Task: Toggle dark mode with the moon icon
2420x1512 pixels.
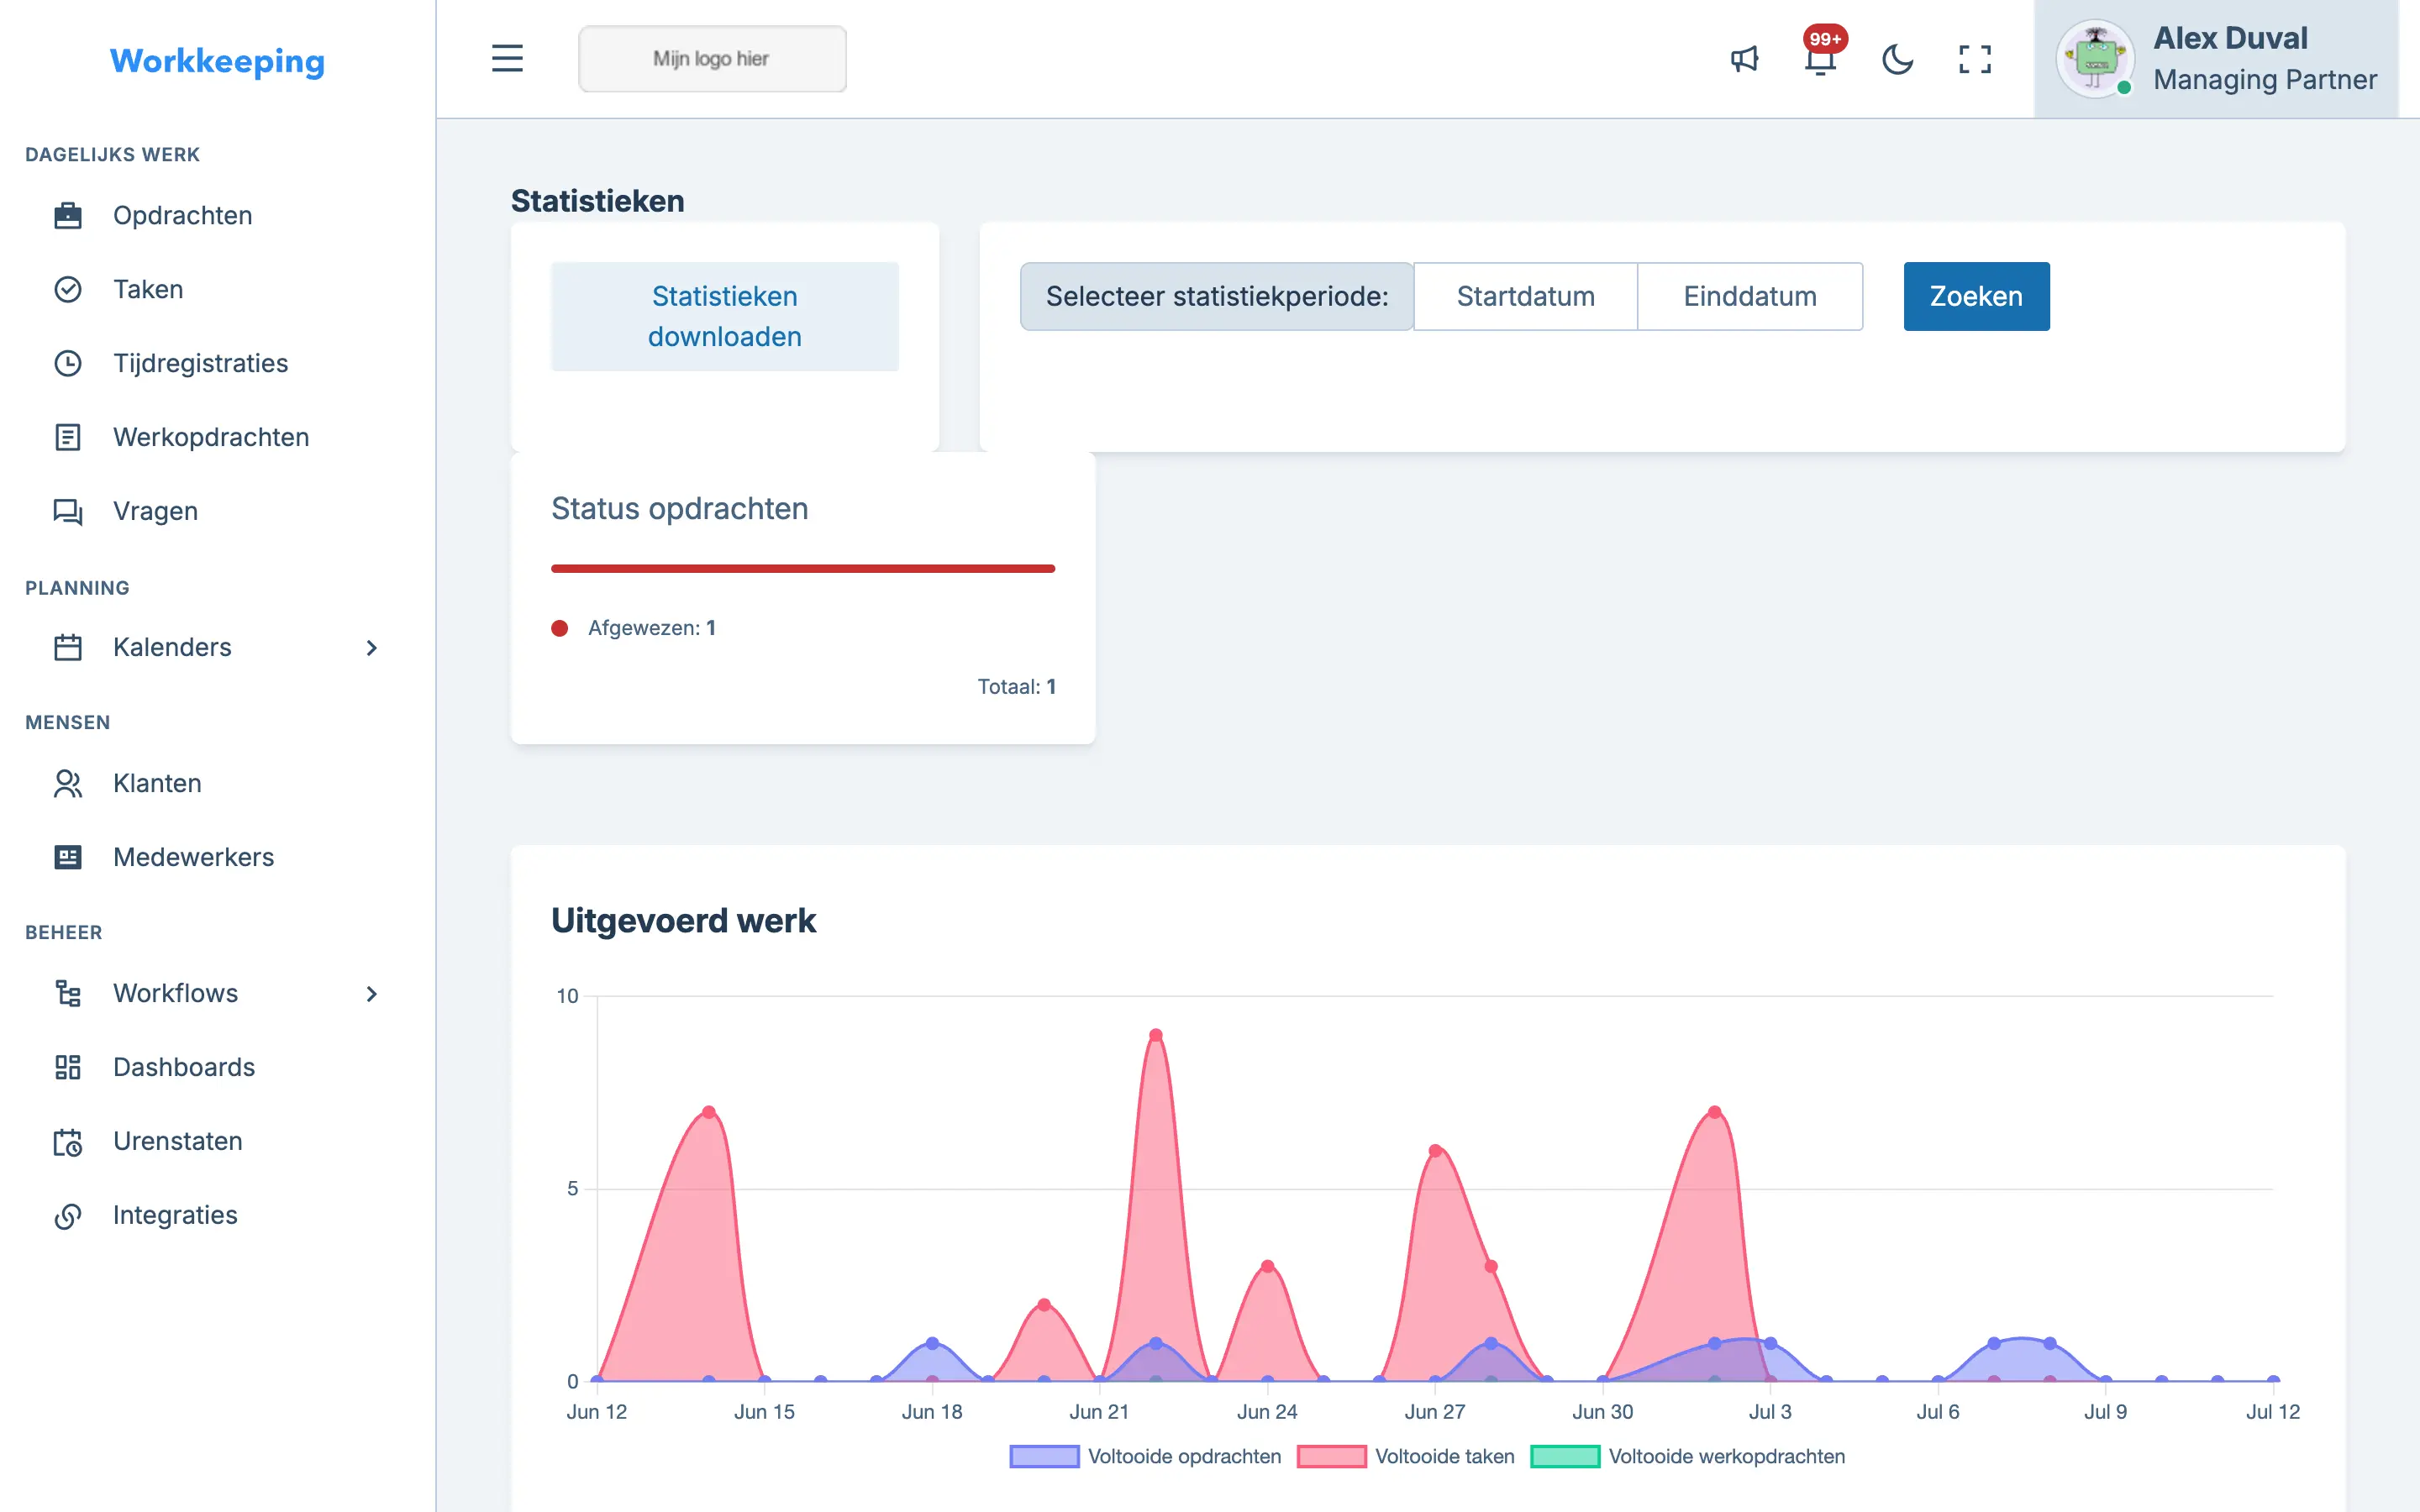Action: 1897,59
